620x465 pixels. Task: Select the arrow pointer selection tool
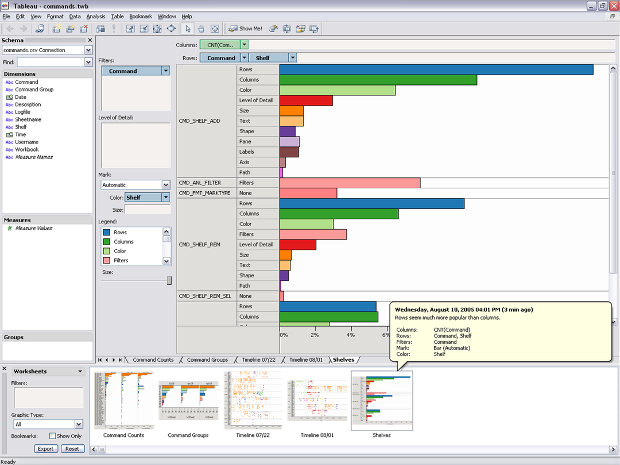click(x=187, y=29)
